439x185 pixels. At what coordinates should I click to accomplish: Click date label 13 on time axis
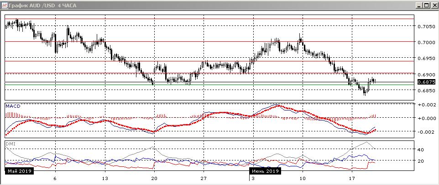[105, 179]
